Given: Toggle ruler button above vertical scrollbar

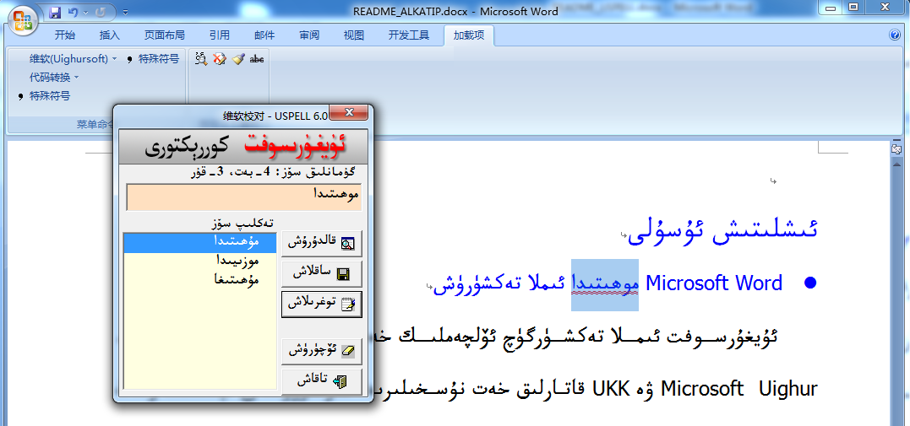Looking at the screenshot, I should pos(895,149).
